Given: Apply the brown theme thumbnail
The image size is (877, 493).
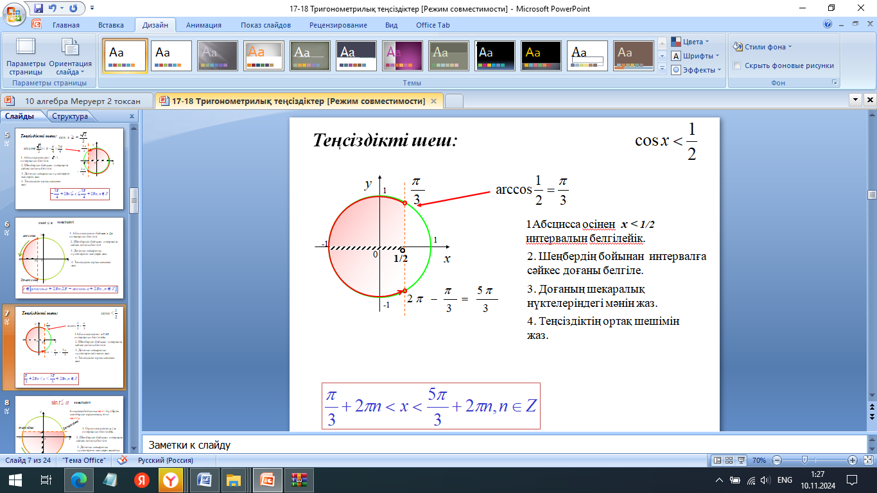Looking at the screenshot, I should 634,56.
